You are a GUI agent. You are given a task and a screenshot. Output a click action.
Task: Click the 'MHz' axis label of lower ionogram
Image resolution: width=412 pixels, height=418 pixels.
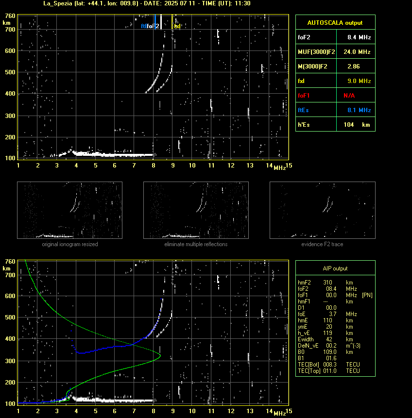(280, 413)
